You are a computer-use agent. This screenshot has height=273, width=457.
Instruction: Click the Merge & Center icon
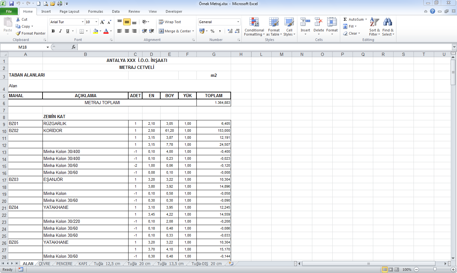(x=161, y=31)
